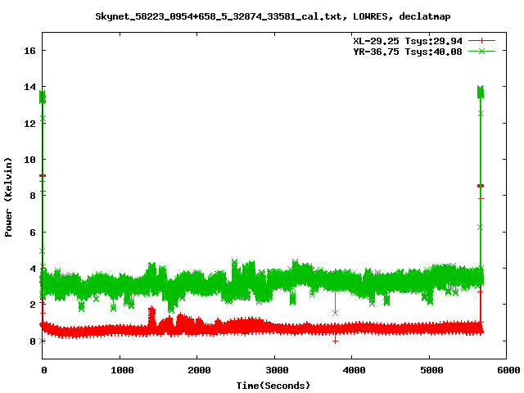Click the y-axis tick label 14
This screenshot has height=393, width=524.
click(29, 87)
